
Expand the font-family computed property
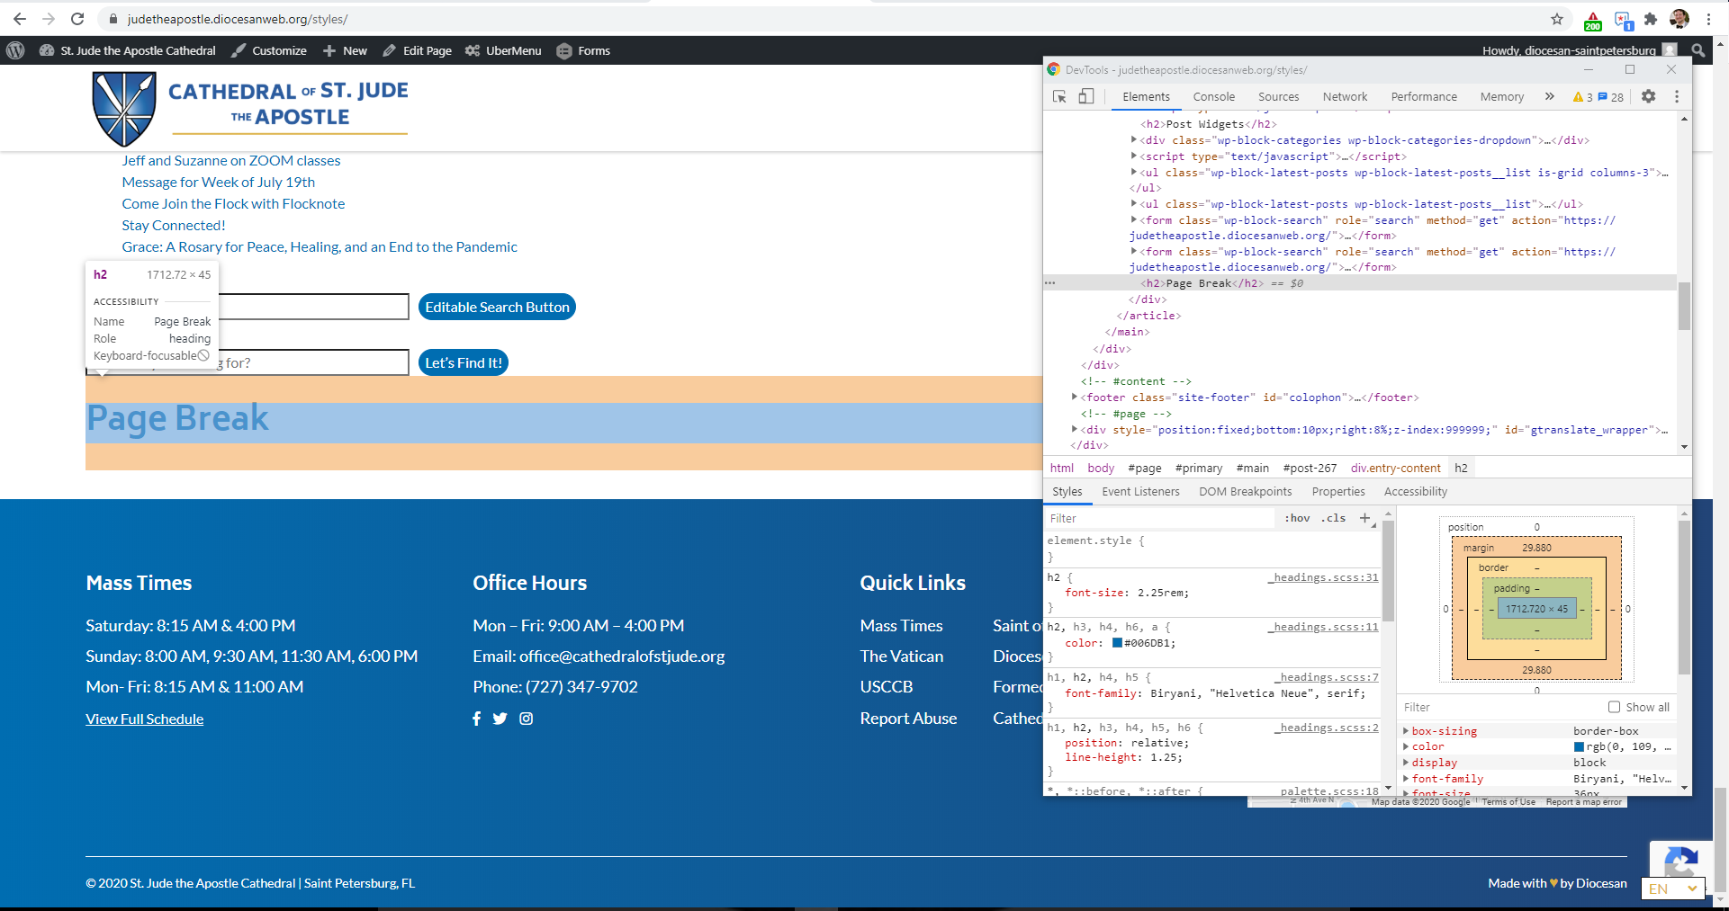tap(1406, 779)
